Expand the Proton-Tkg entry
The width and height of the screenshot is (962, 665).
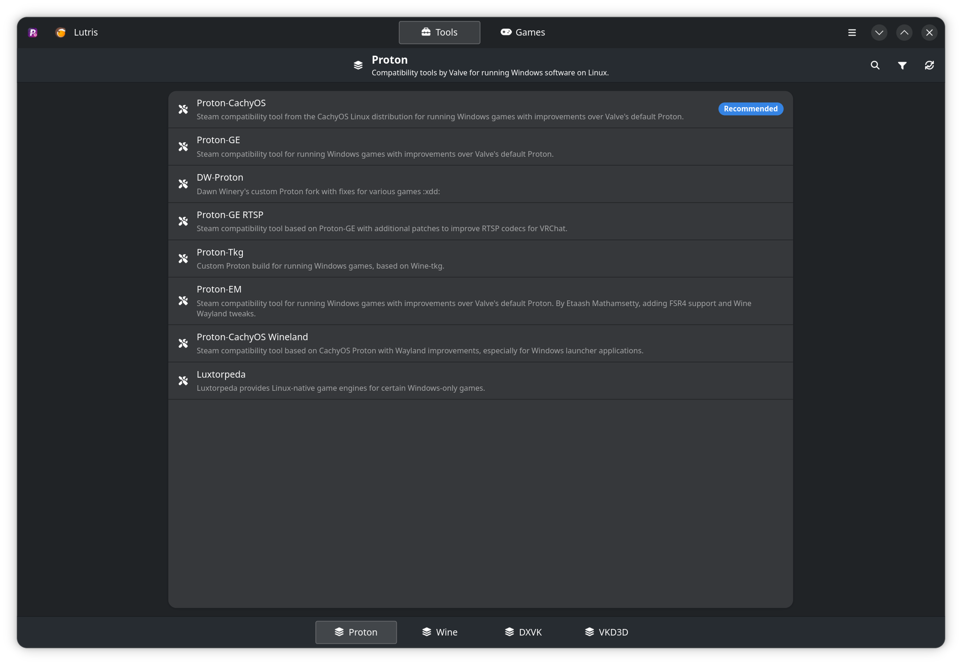coord(481,258)
